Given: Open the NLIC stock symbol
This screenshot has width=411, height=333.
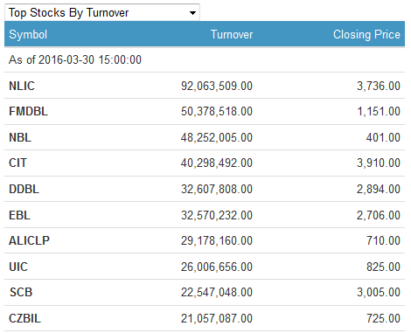Looking at the screenshot, I should point(22,86).
